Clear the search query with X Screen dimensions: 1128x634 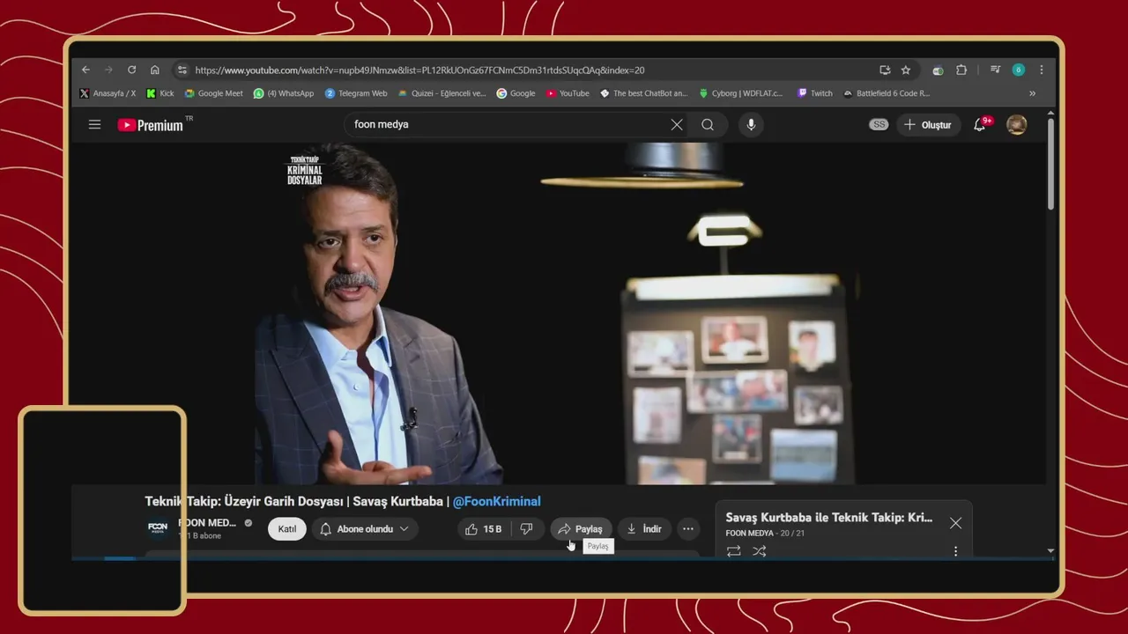pyautogui.click(x=677, y=124)
